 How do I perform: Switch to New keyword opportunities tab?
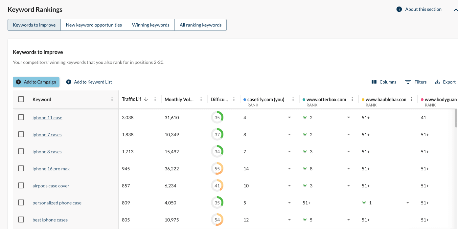tap(94, 25)
